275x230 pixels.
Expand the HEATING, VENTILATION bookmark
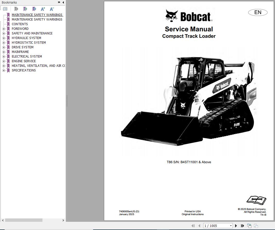pyautogui.click(x=4, y=66)
